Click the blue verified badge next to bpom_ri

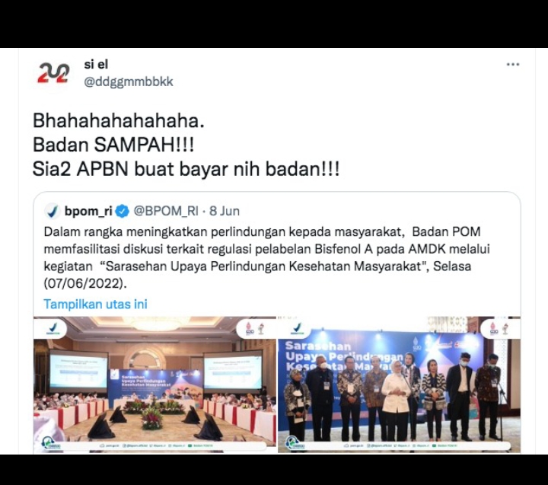click(123, 211)
